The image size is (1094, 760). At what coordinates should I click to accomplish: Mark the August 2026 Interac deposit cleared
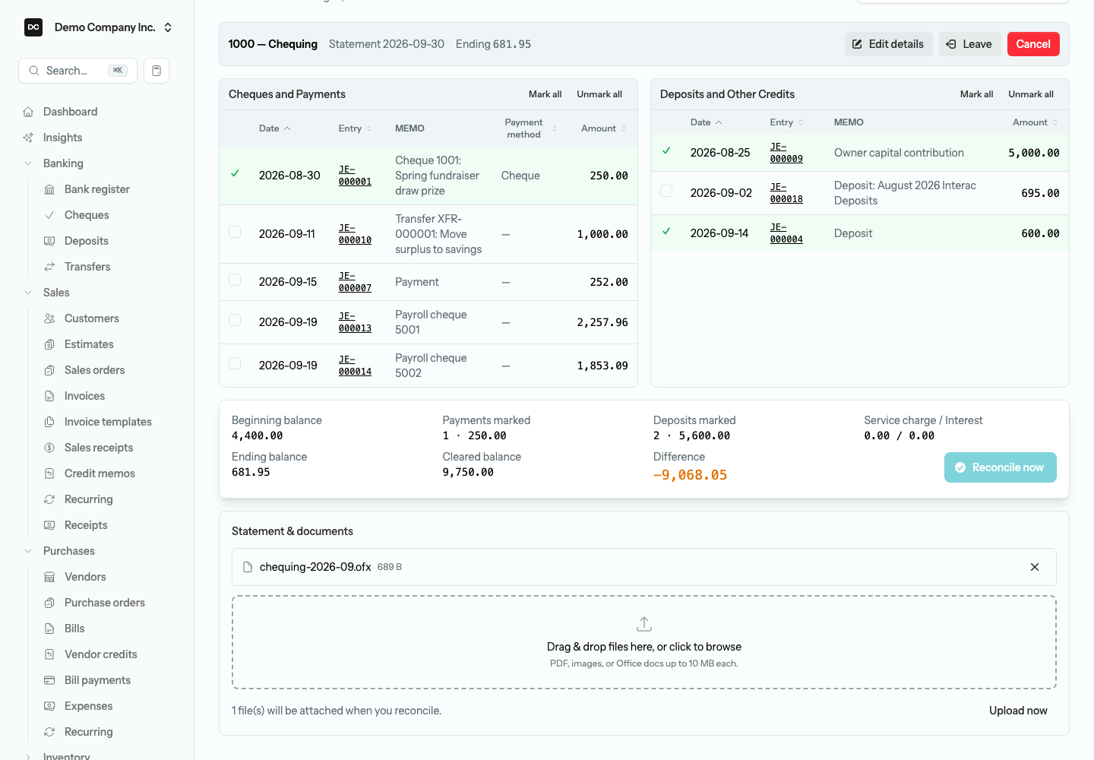click(666, 192)
